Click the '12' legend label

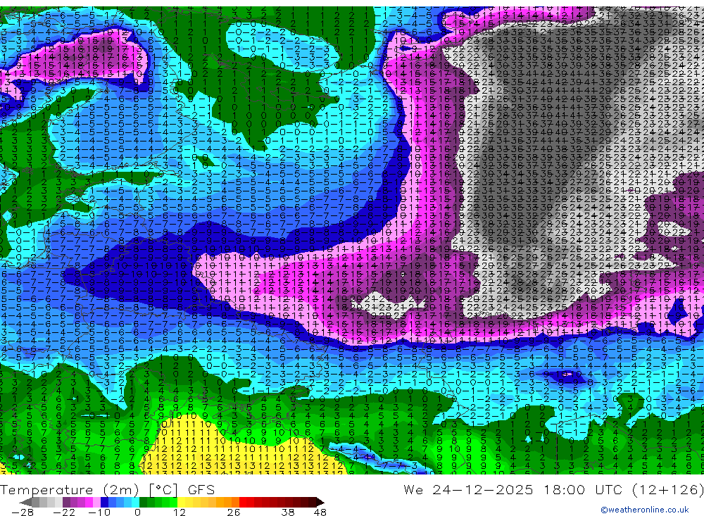[x=180, y=512]
